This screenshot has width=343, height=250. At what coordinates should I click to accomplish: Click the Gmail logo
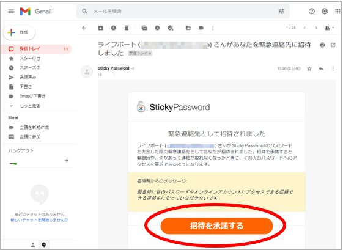pyautogui.click(x=36, y=11)
